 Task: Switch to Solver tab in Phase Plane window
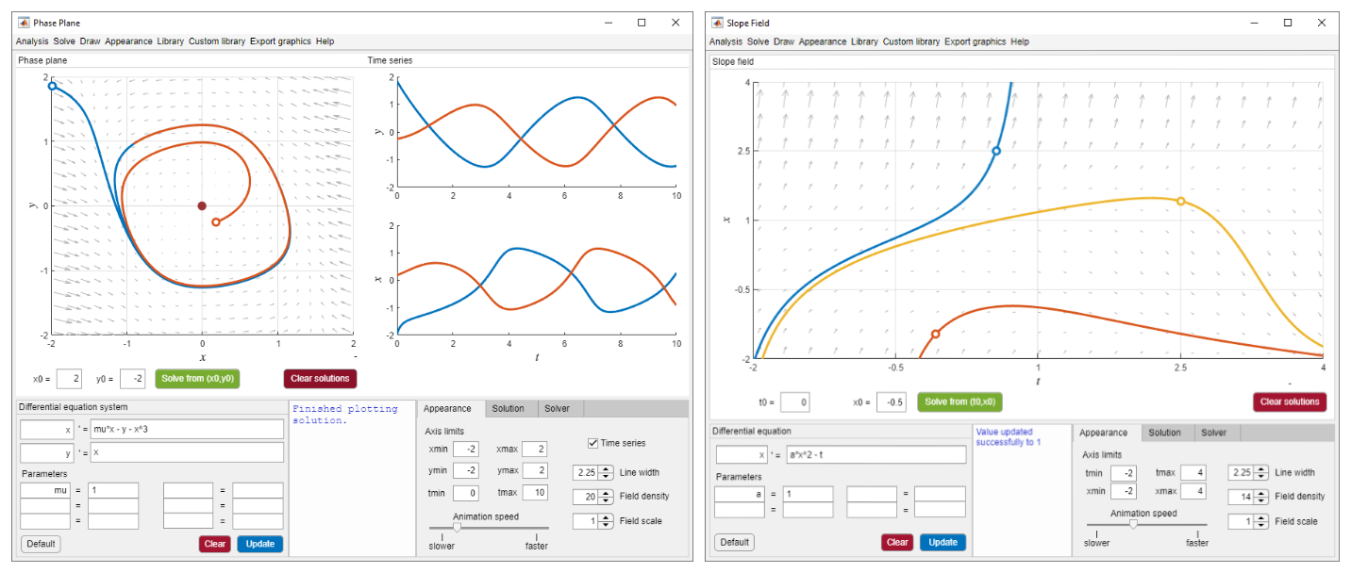pos(560,409)
